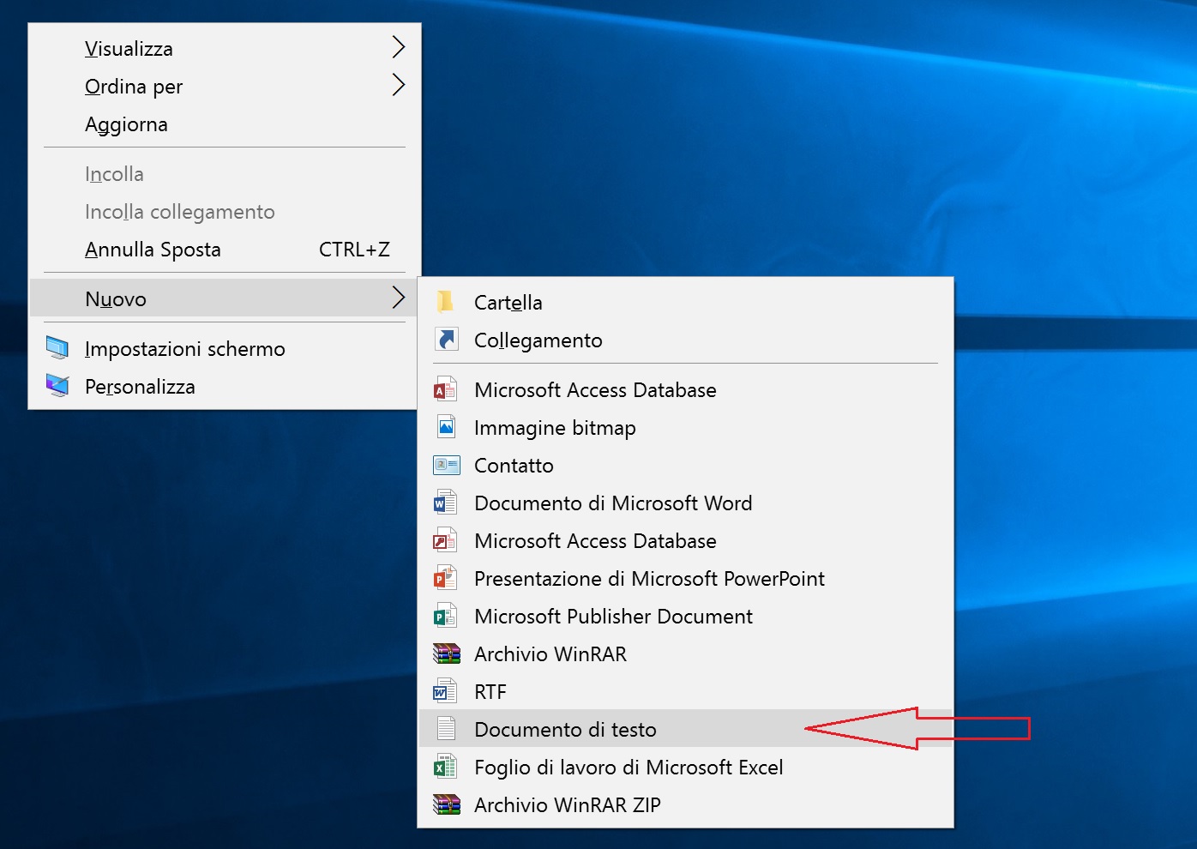Click the RTF document icon
1197x849 pixels.
click(x=445, y=691)
